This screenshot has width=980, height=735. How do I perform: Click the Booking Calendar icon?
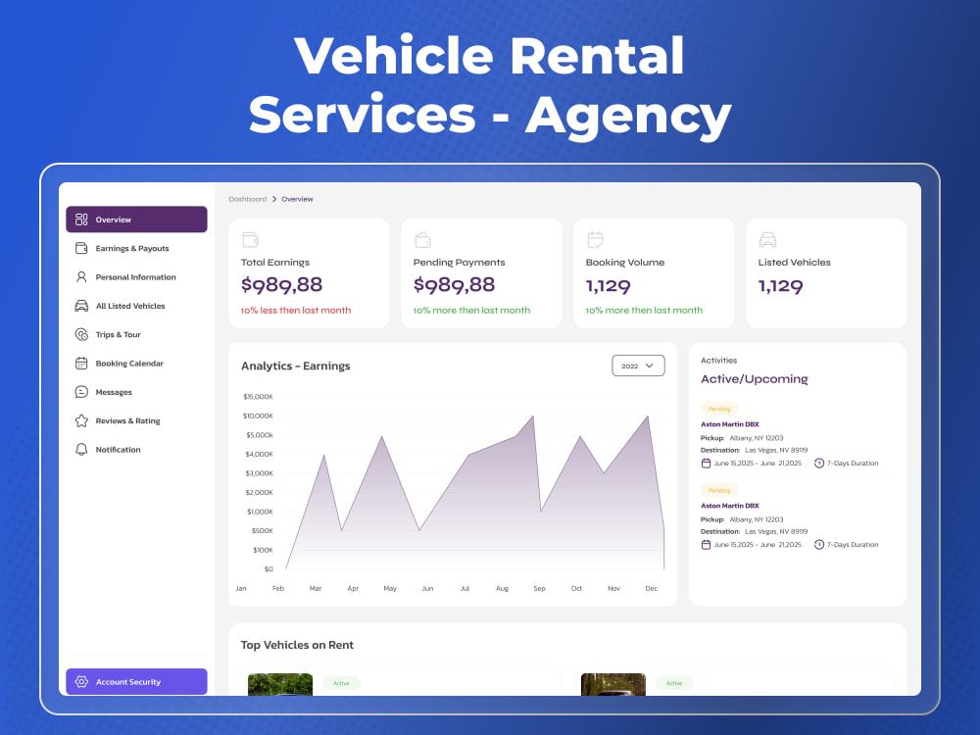[x=81, y=364]
